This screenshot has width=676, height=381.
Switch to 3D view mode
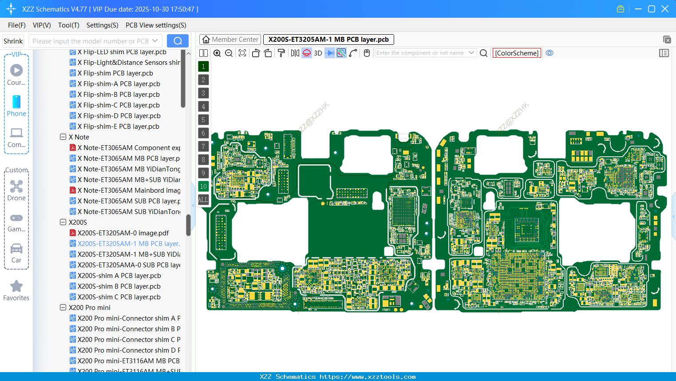(x=318, y=53)
